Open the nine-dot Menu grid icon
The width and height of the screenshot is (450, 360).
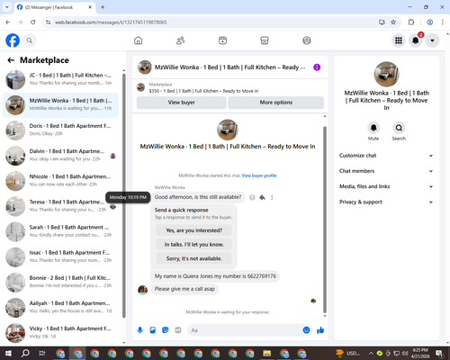pos(399,40)
